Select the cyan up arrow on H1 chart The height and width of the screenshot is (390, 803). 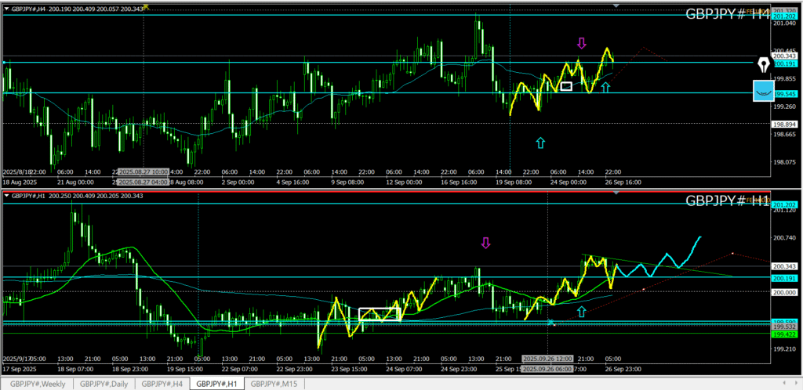coord(581,312)
